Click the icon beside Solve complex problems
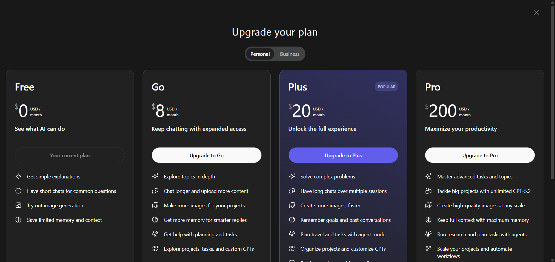Viewport: 555px width, 262px height. click(292, 176)
